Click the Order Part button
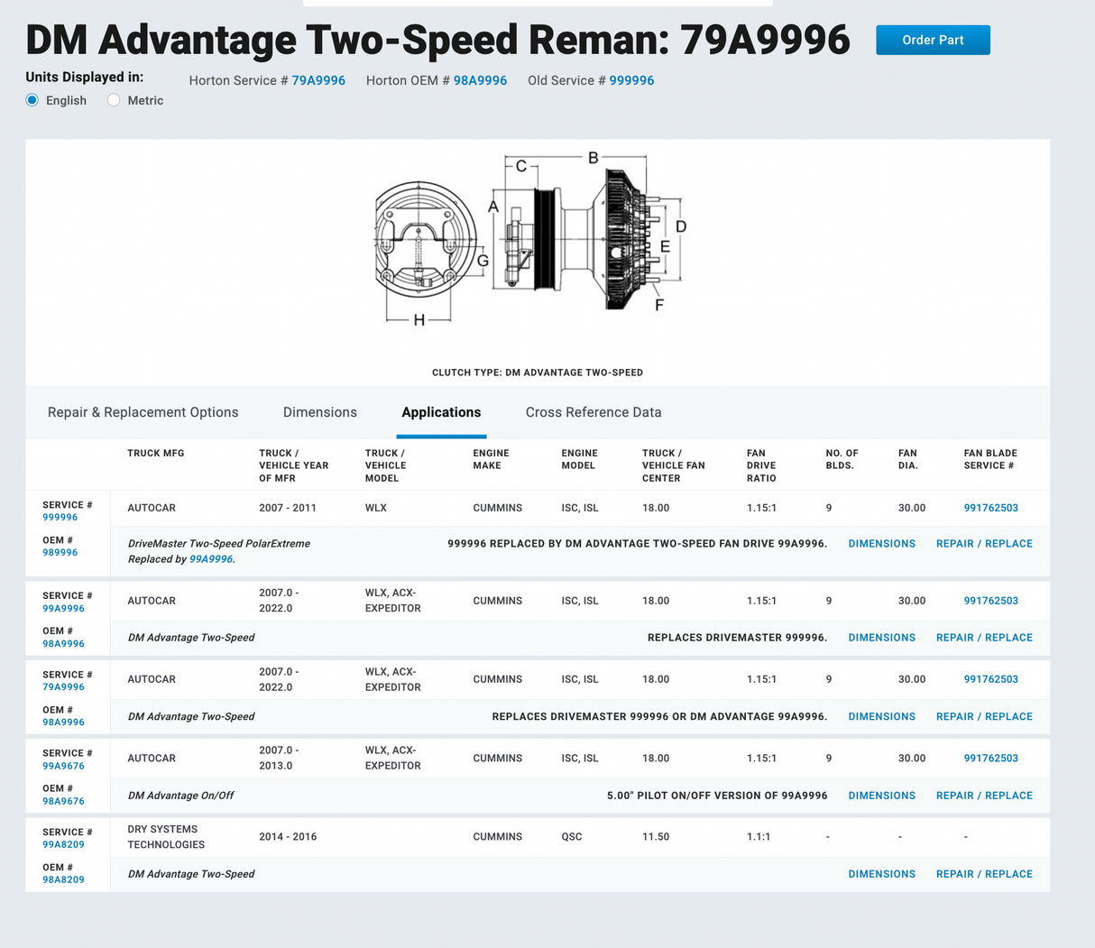This screenshot has width=1095, height=948. pos(933,40)
